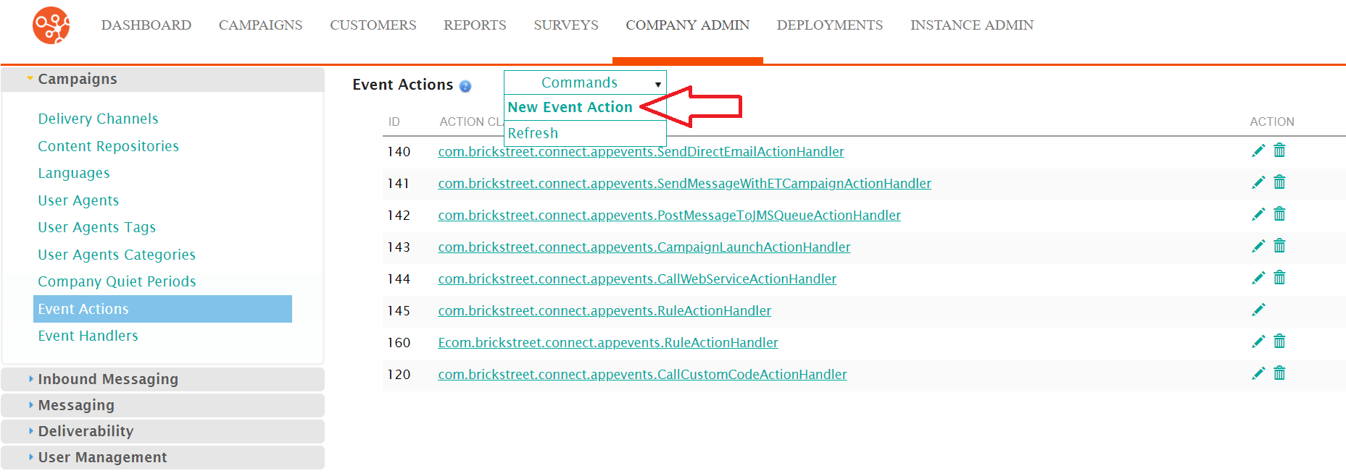Select Refresh in the Commands menu
The width and height of the screenshot is (1346, 476).
[x=533, y=133]
